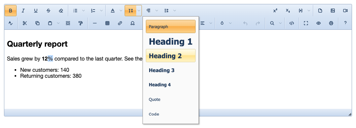The height and width of the screenshot is (128, 356).
Task: Choose Code from the format list
Action: 170,114
